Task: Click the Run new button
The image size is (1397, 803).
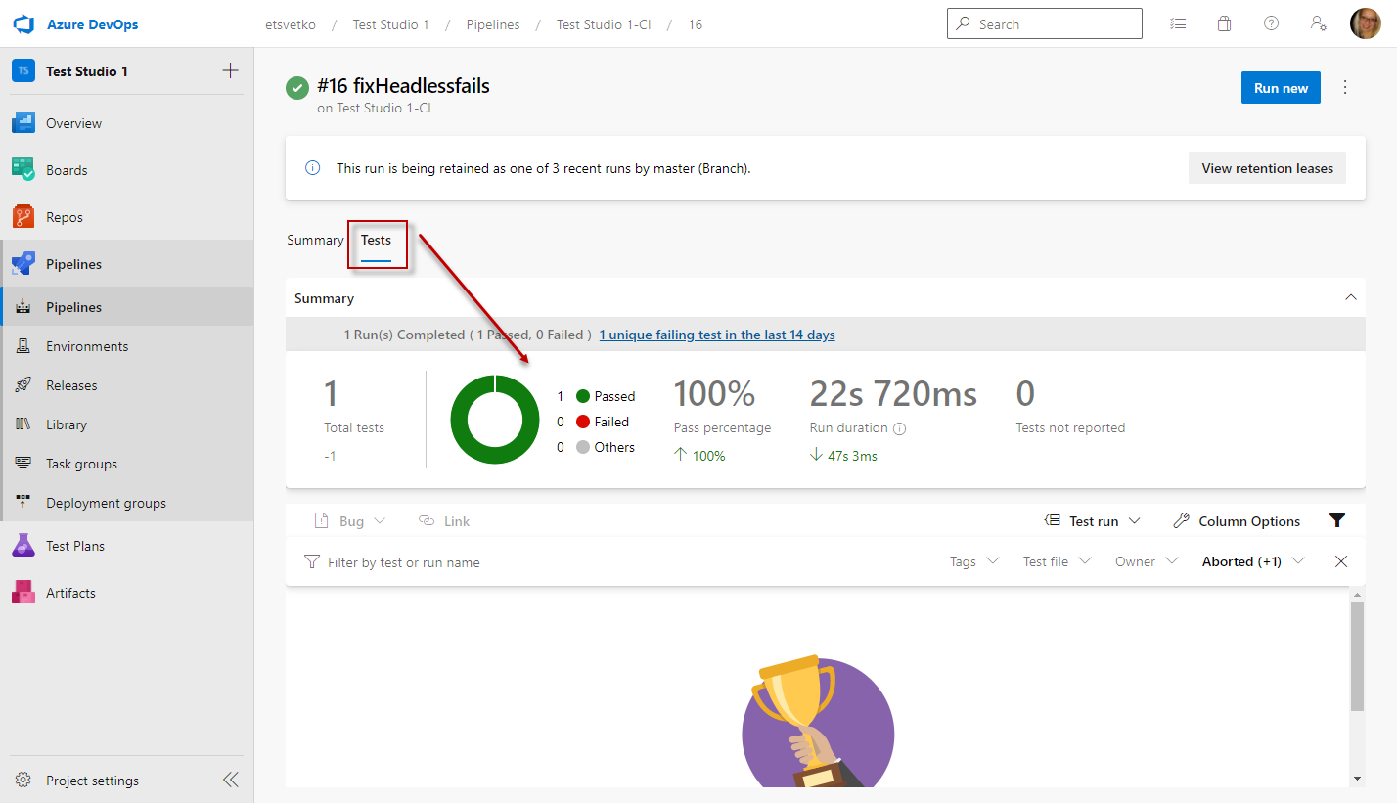Action: [x=1281, y=87]
